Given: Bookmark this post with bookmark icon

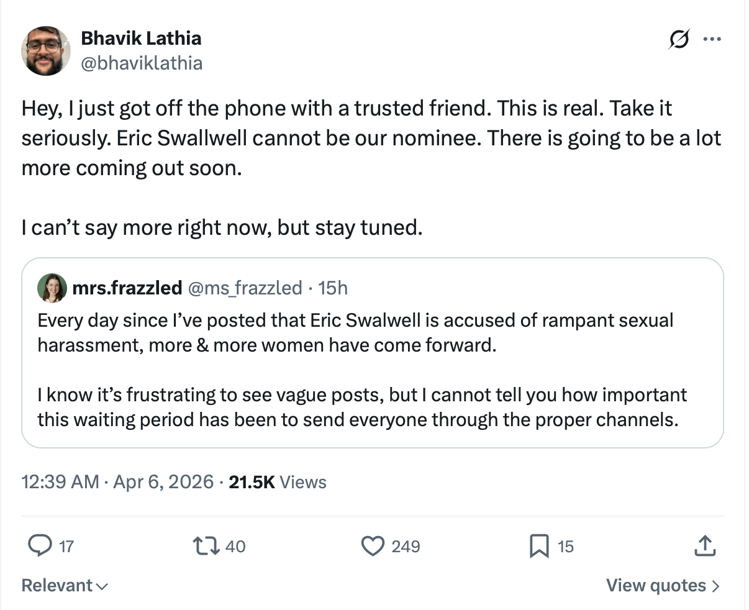Looking at the screenshot, I should (x=538, y=546).
